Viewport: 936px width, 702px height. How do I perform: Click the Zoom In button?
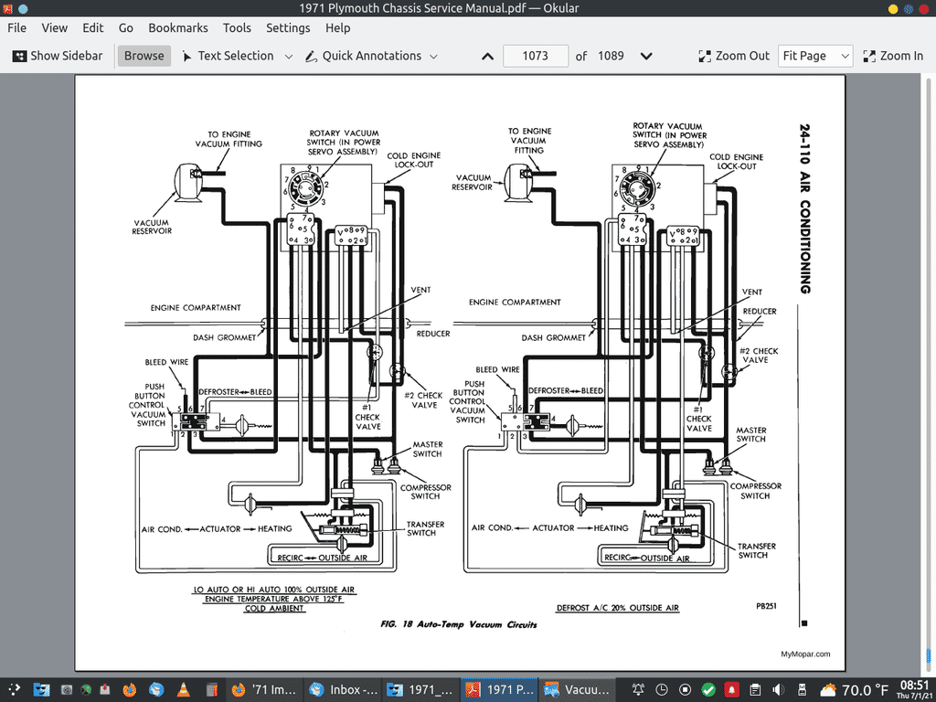click(893, 56)
